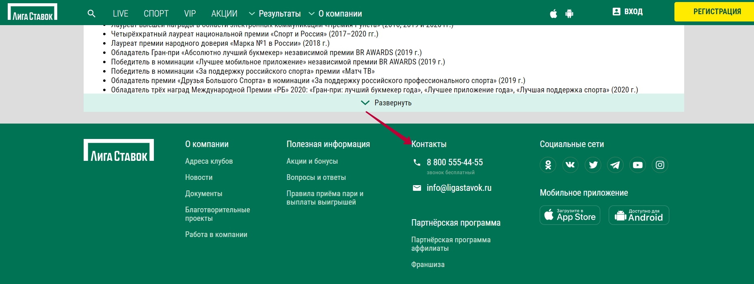This screenshot has height=284, width=754.
Task: Open the Odnoklassniki social icon
Action: 548,165
